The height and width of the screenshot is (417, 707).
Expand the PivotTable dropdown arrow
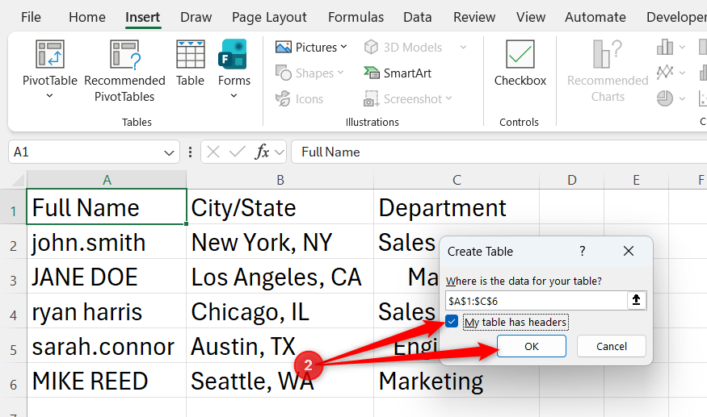(49, 96)
